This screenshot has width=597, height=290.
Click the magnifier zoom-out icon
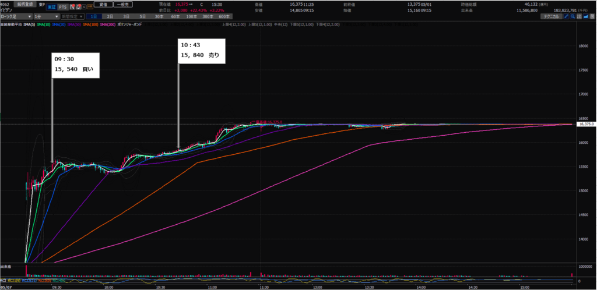click(x=573, y=16)
